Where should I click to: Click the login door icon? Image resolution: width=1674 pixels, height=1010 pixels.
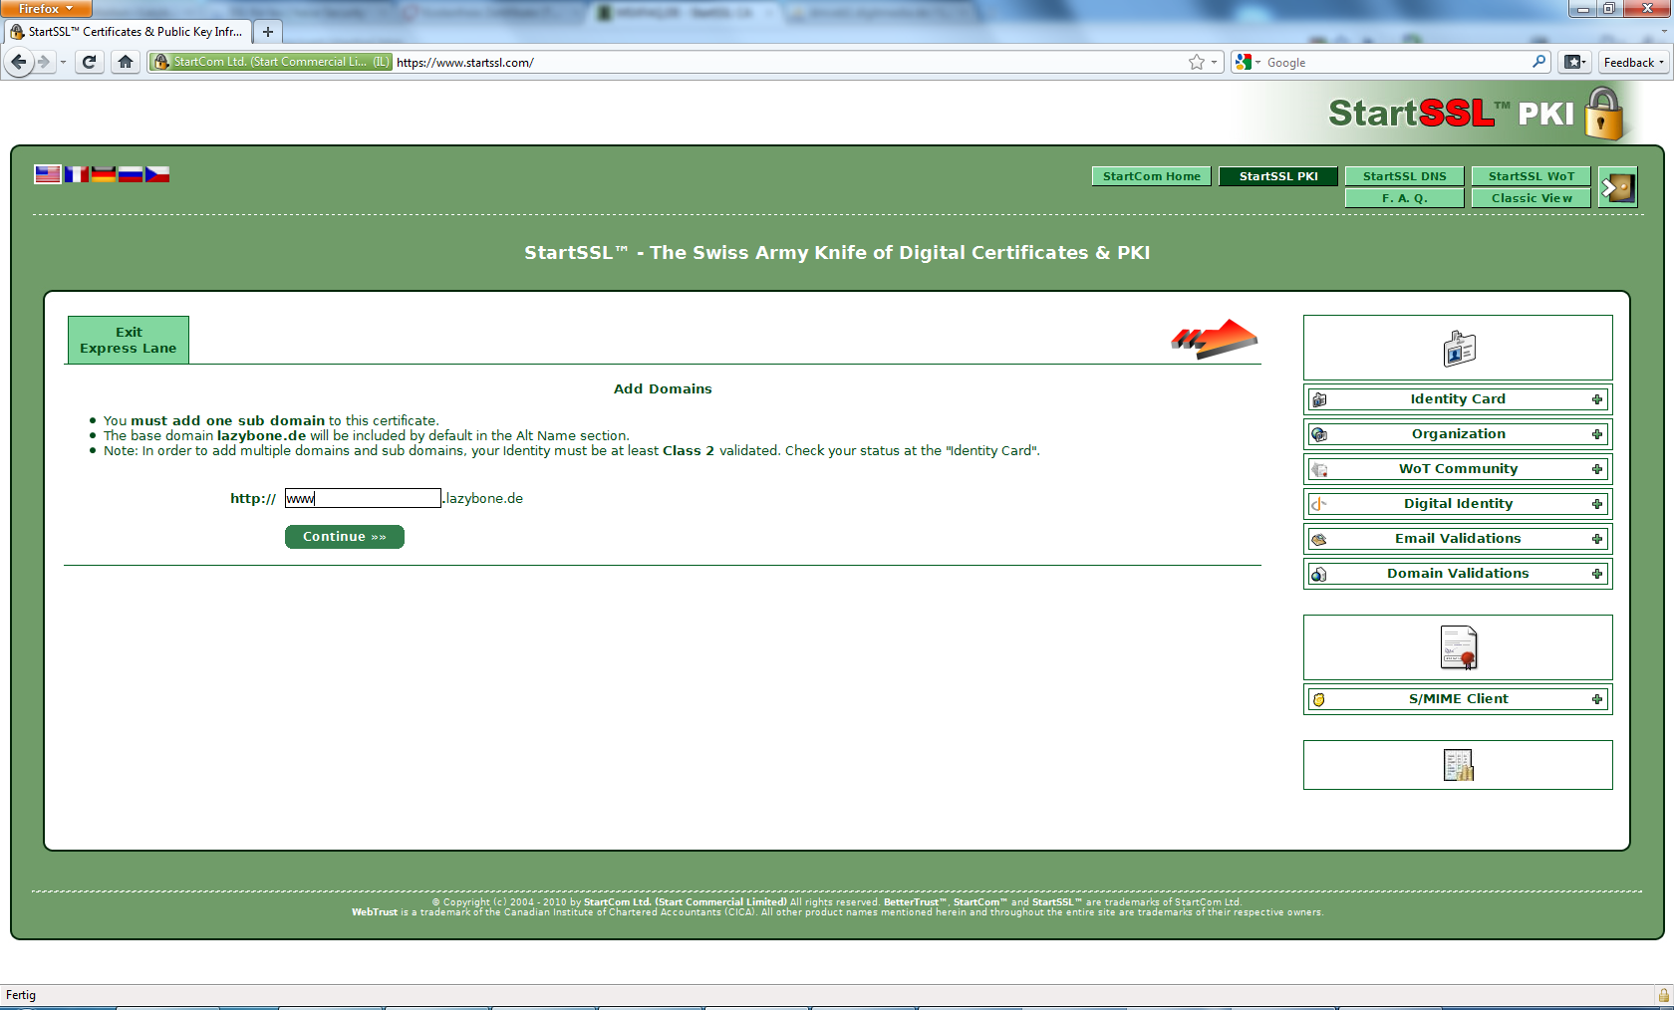1617,187
